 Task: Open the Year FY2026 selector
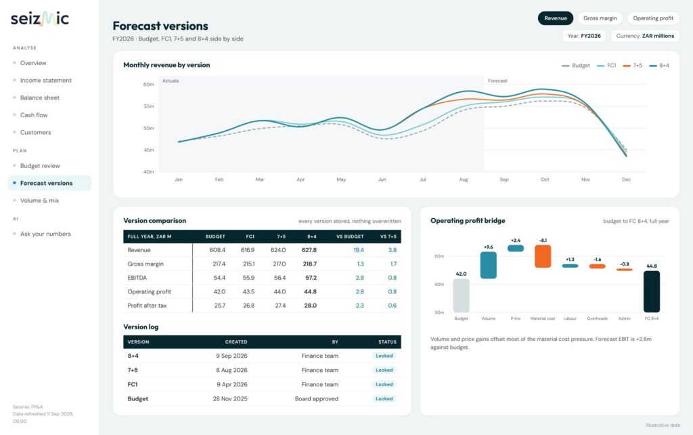click(584, 36)
